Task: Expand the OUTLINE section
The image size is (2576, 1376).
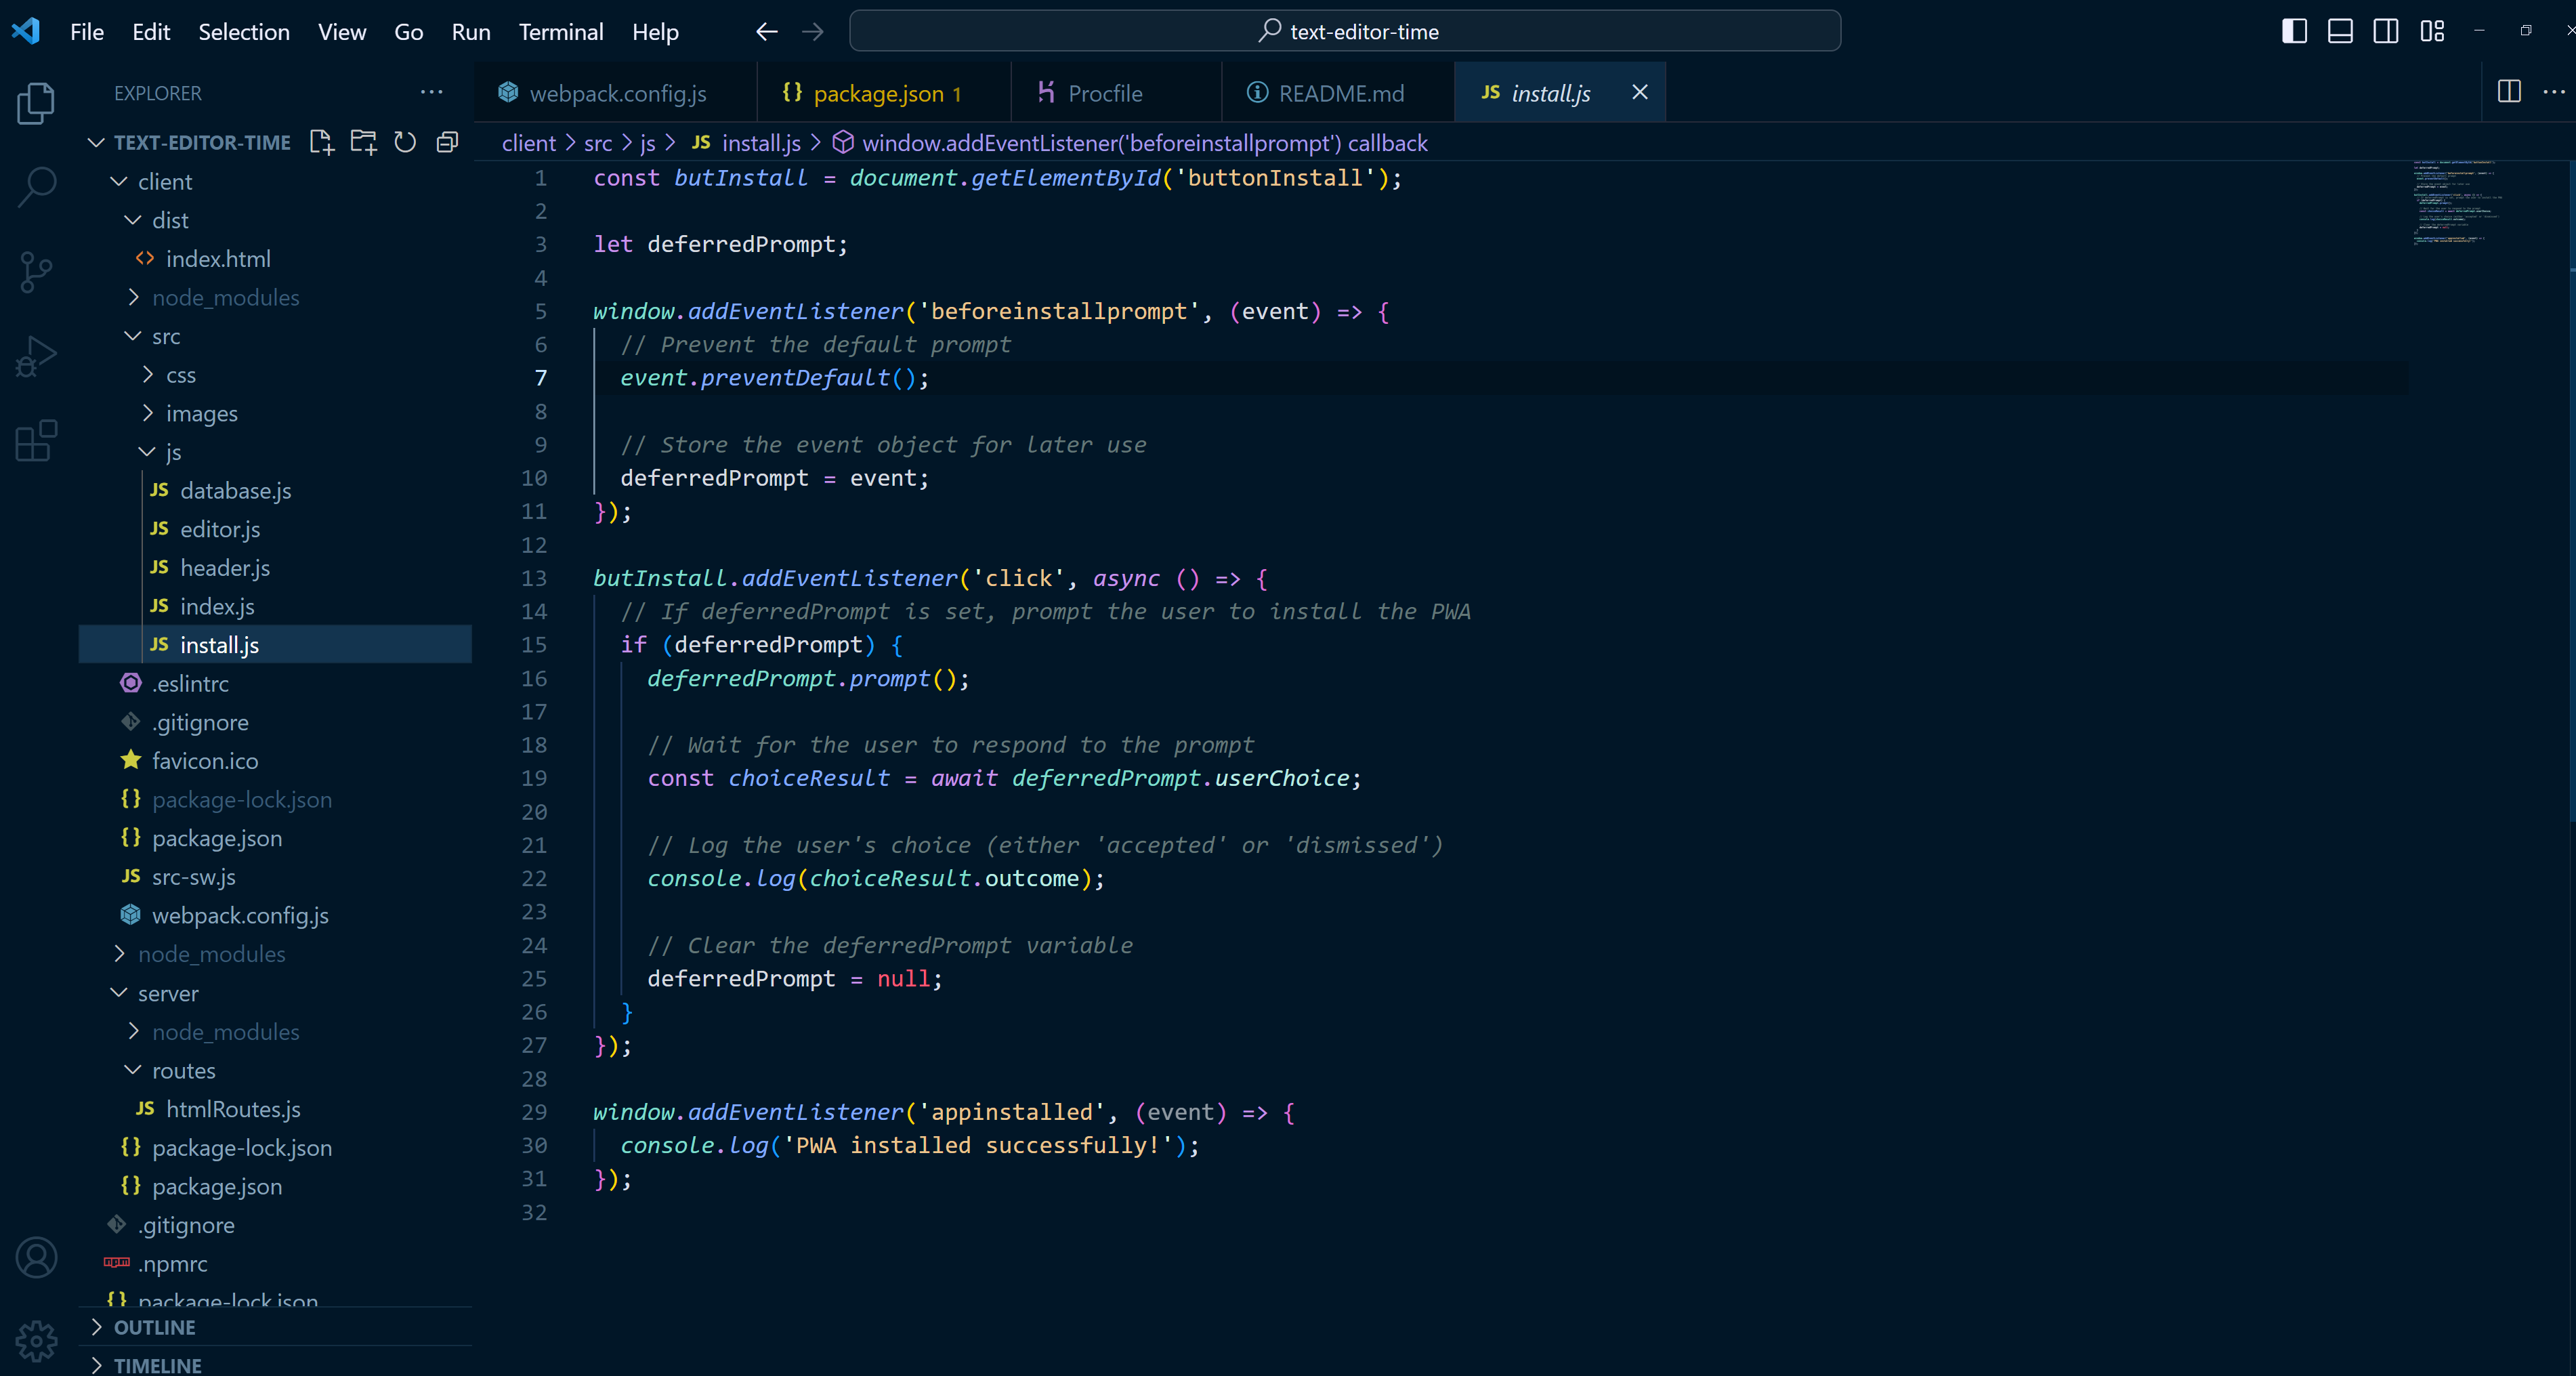Action: pyautogui.click(x=275, y=1327)
